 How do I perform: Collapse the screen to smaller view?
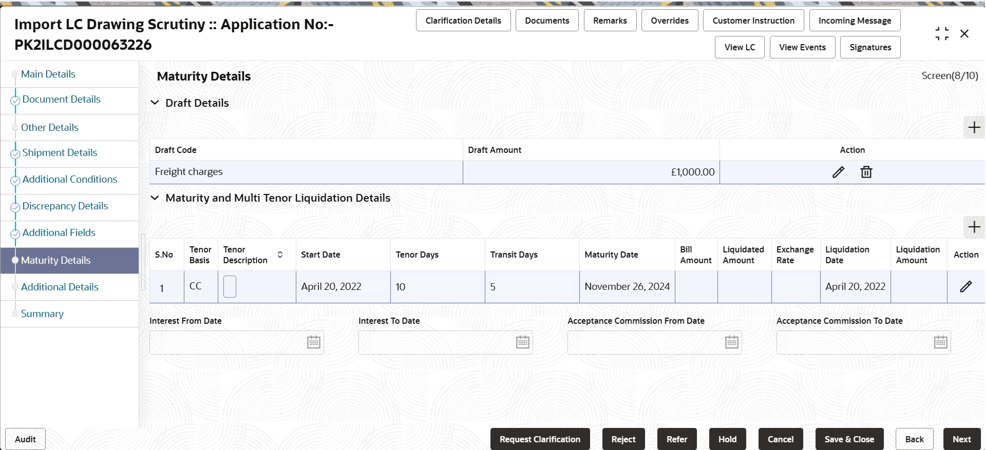(942, 34)
